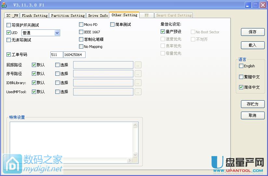This screenshot has height=176, width=268.
Task: Click the Other Setting tab
Action: click(x=124, y=15)
